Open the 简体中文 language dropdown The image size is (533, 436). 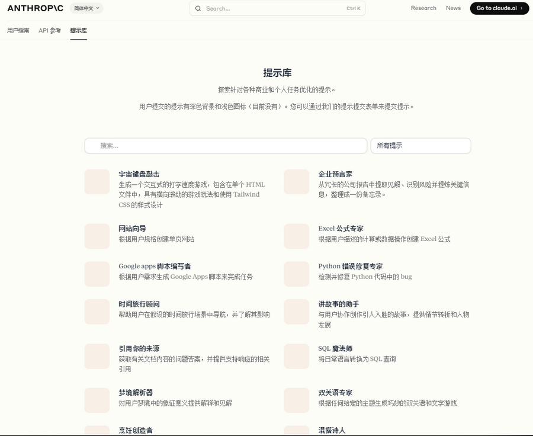click(x=86, y=8)
